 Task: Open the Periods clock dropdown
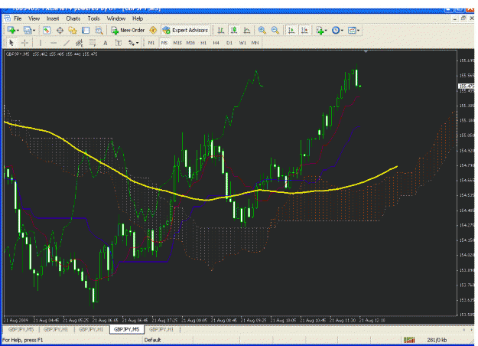[x=337, y=30]
